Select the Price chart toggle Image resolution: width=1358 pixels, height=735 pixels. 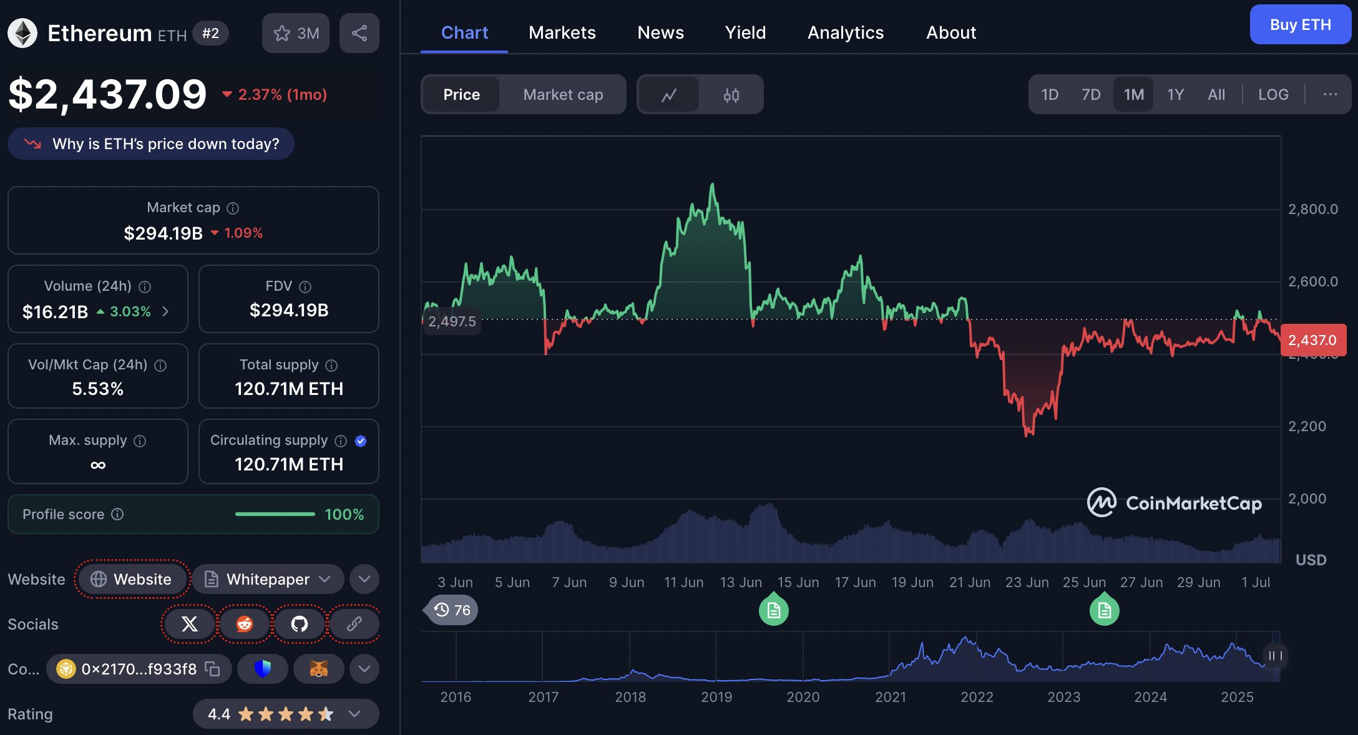pyautogui.click(x=462, y=95)
